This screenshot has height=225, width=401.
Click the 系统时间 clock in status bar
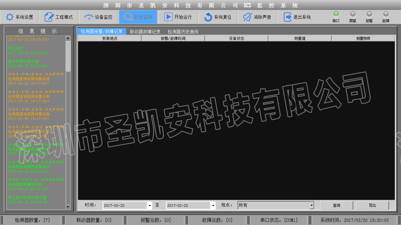354,220
